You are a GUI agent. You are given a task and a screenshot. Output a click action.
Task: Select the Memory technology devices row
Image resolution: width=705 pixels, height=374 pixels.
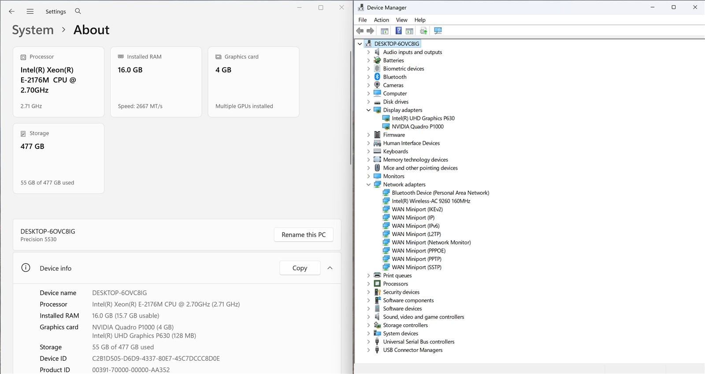(416, 159)
